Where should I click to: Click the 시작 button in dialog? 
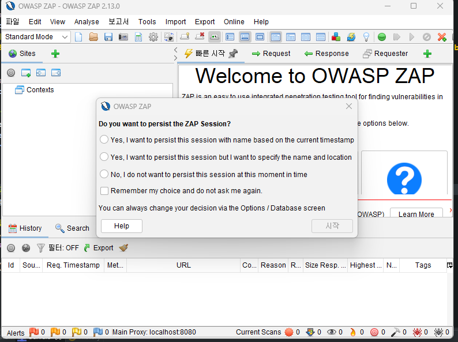[x=332, y=226]
